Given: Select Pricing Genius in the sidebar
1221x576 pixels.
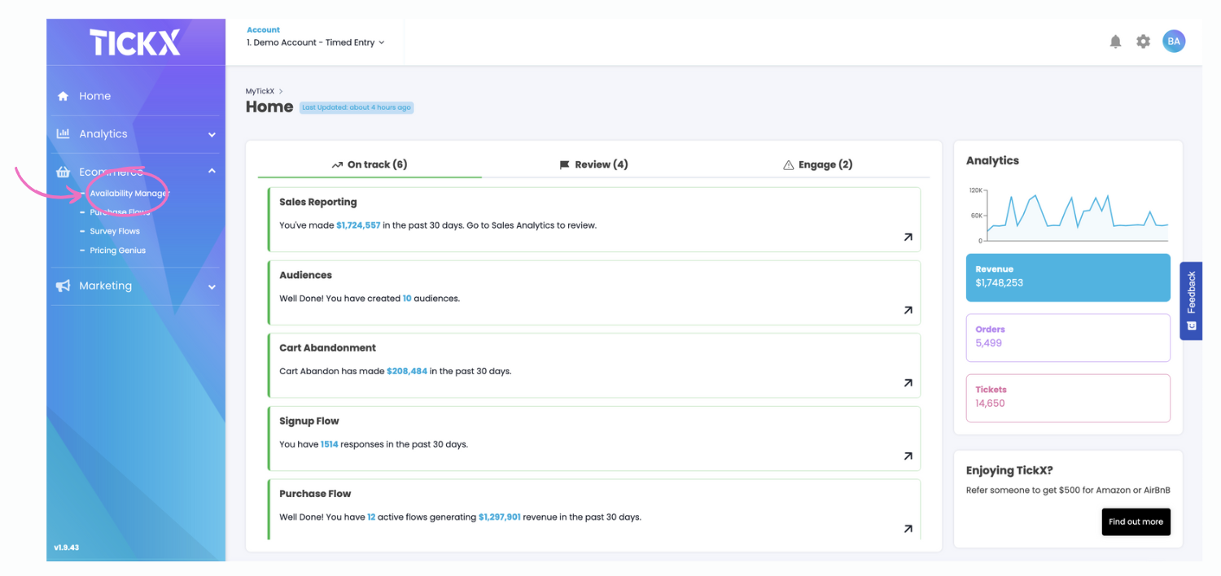Looking at the screenshot, I should (x=116, y=250).
